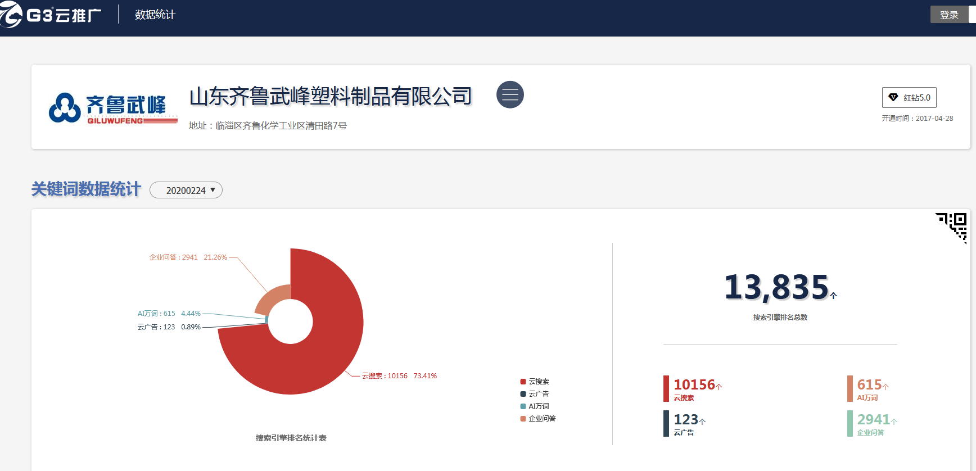Click the 开通时间：2017-04-28 text
Image resolution: width=976 pixels, height=471 pixels.
tap(918, 118)
